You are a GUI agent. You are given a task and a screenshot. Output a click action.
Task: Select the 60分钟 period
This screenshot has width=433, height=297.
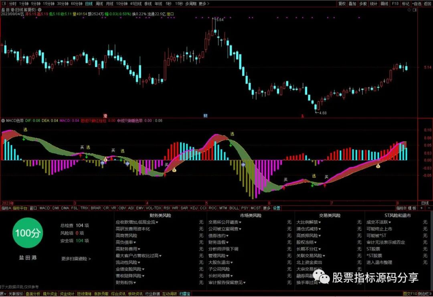click(x=77, y=4)
